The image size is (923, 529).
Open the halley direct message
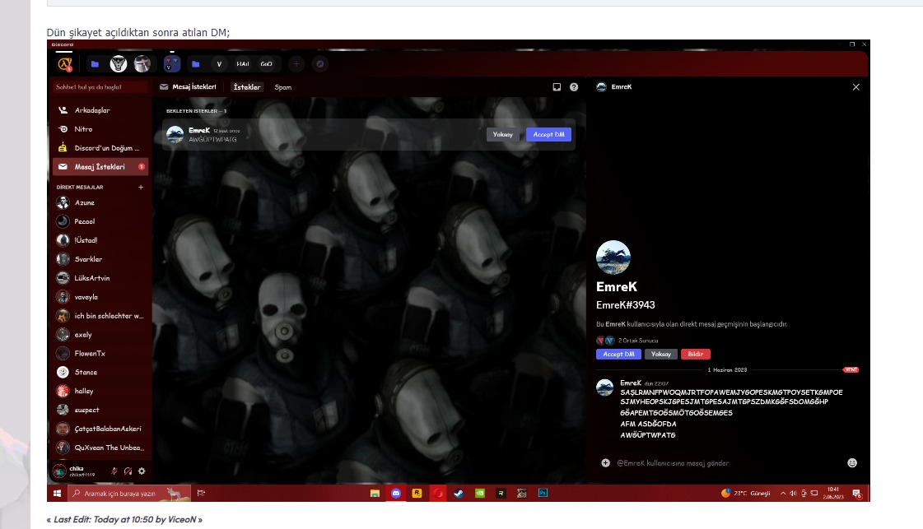[x=100, y=392]
